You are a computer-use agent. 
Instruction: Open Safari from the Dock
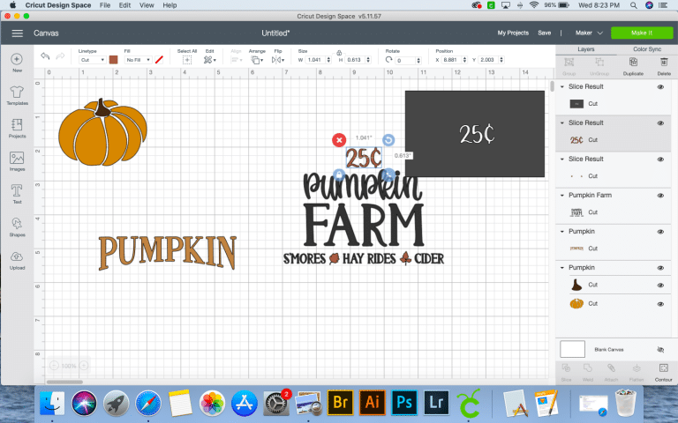pos(148,403)
